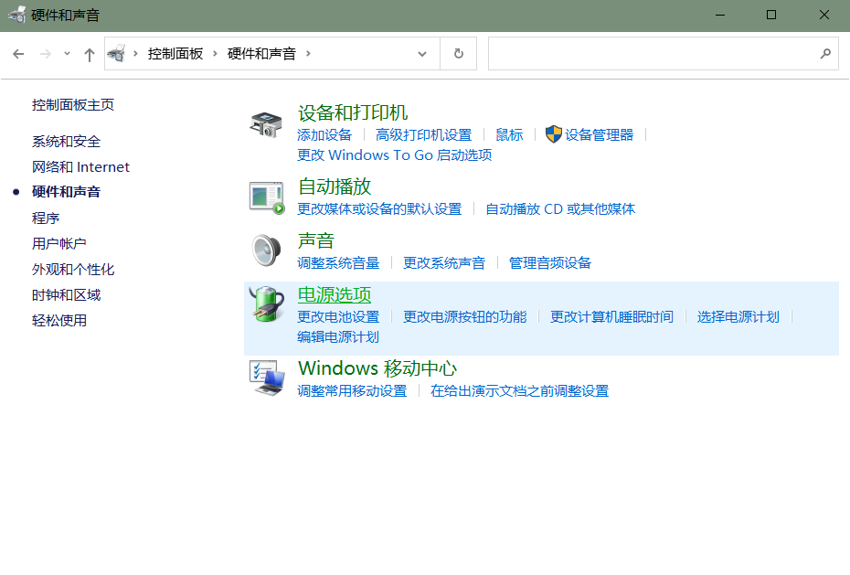Click 自动播放 CD 或其他媒体

click(560, 208)
